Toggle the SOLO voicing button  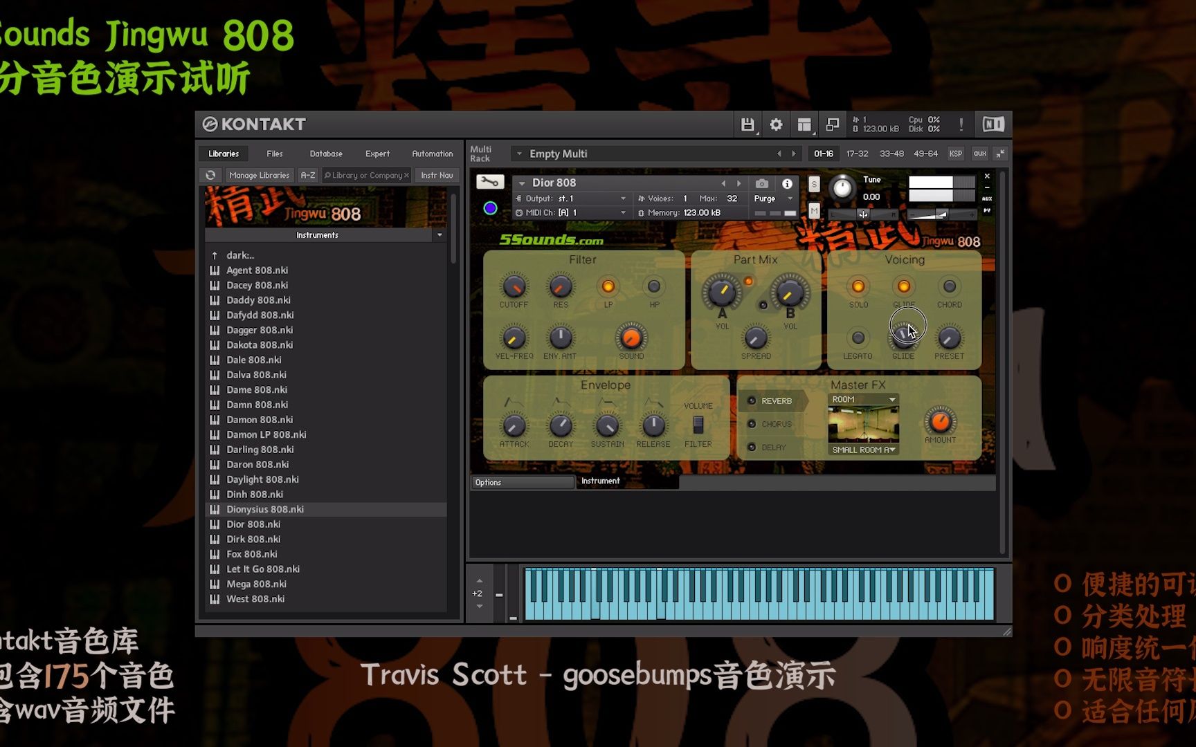tap(858, 286)
